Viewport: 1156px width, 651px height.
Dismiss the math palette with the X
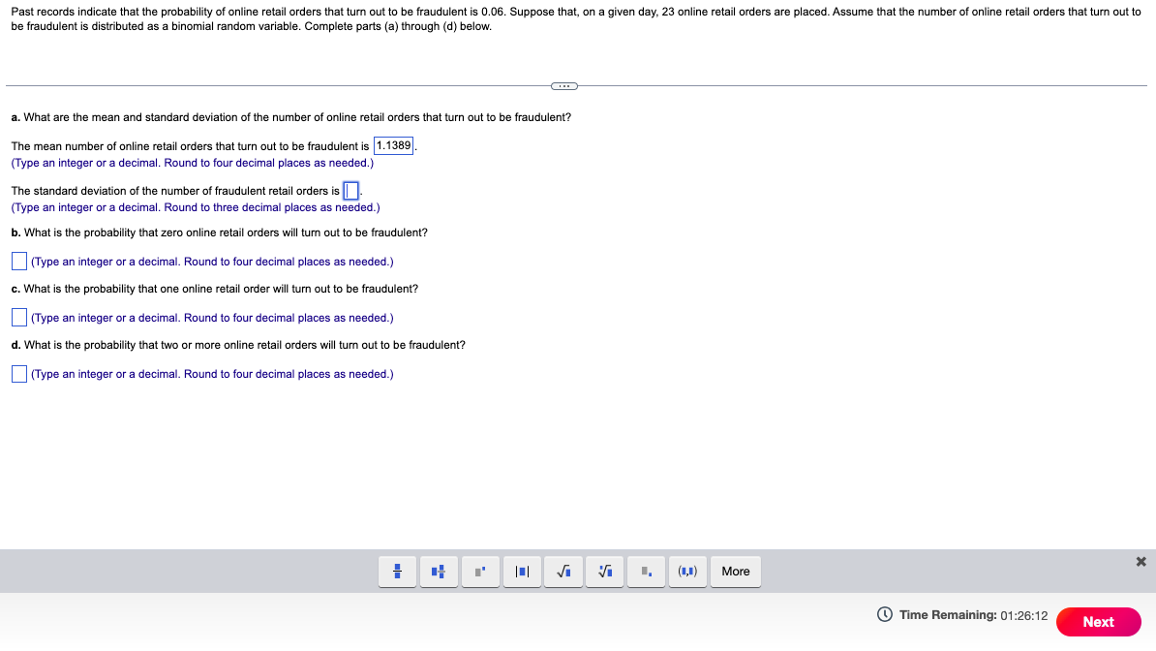coord(1141,561)
